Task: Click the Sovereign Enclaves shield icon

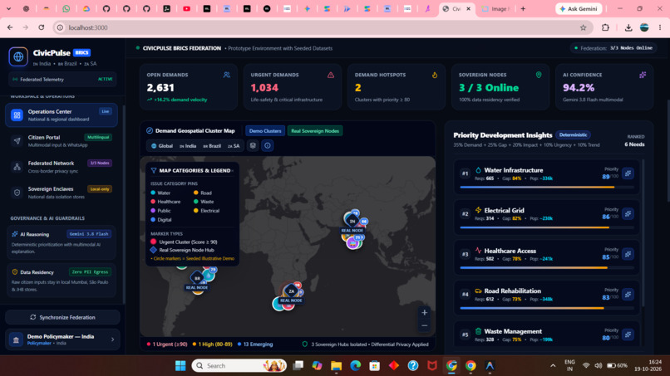Action: coord(17,193)
